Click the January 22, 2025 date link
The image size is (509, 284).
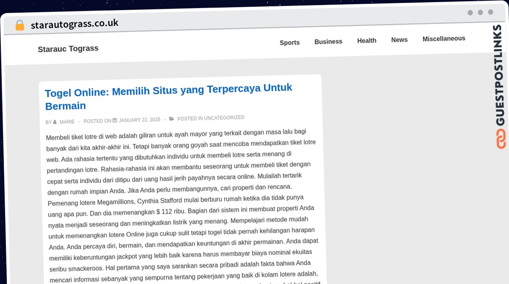(x=140, y=120)
